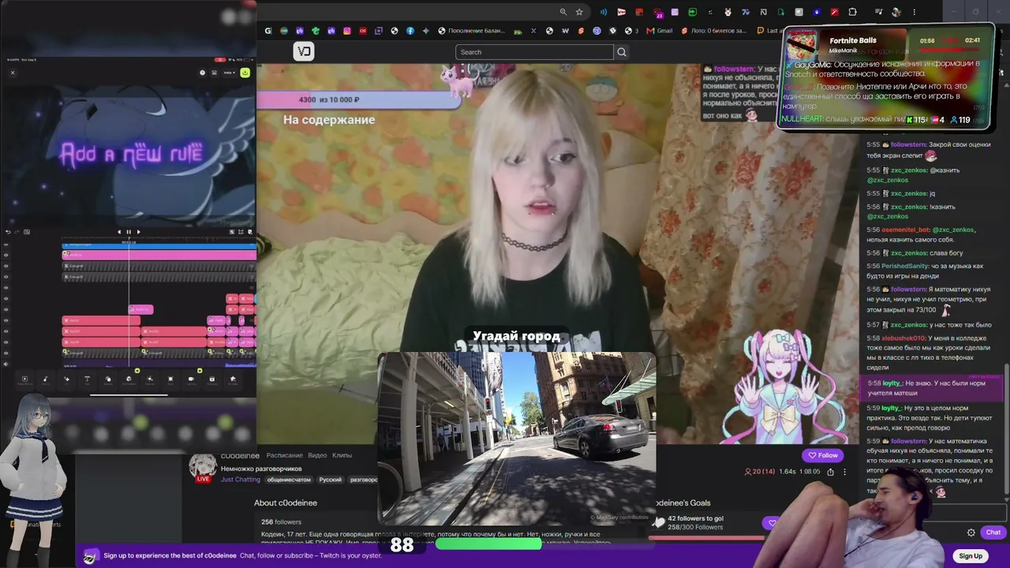Click the playhead marker on the editor timeline

point(129,243)
